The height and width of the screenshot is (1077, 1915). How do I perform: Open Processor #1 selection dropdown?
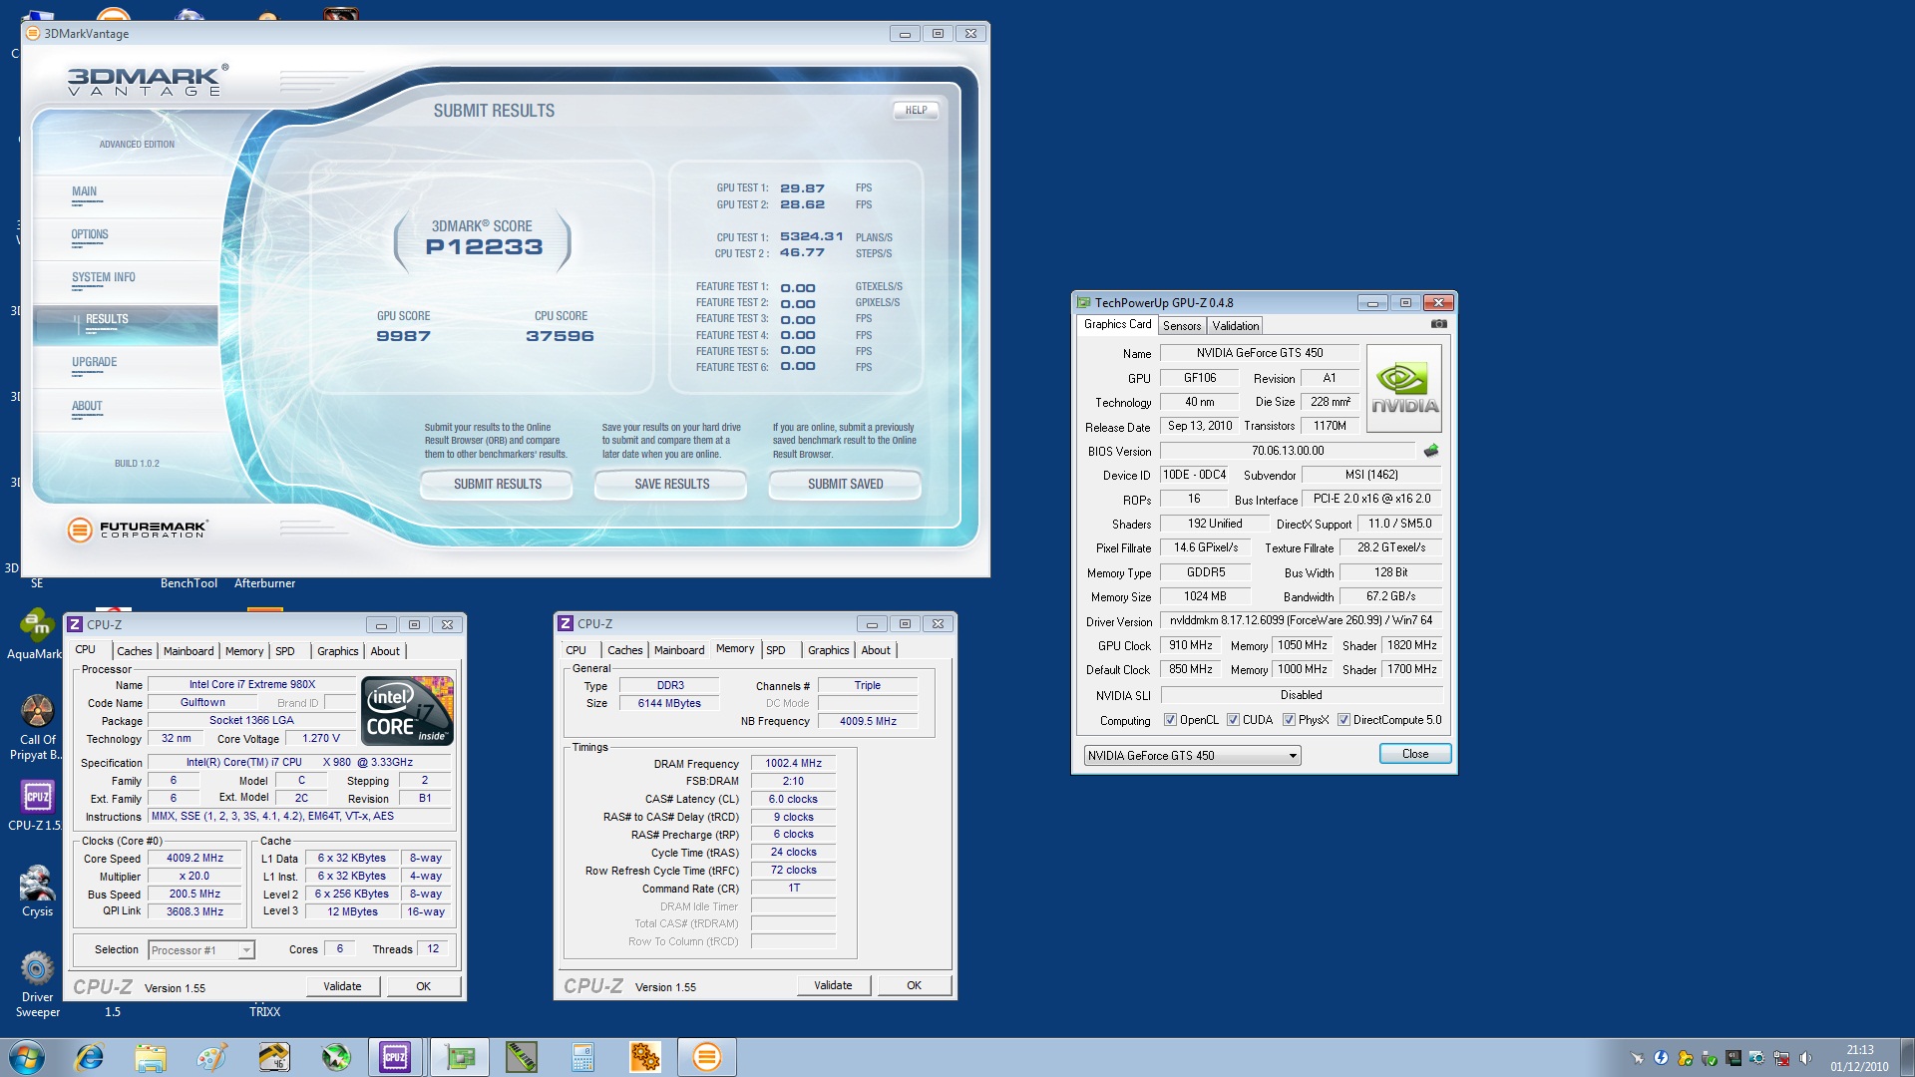pos(245,950)
